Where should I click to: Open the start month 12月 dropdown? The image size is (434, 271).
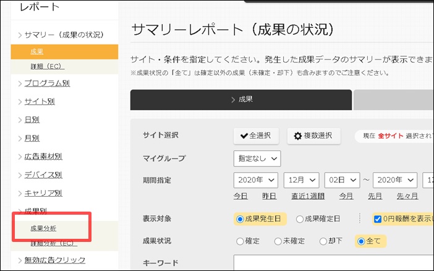pyautogui.click(x=301, y=180)
